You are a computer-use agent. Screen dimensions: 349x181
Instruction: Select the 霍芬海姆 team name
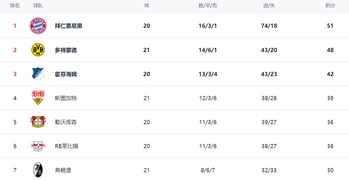[66, 74]
